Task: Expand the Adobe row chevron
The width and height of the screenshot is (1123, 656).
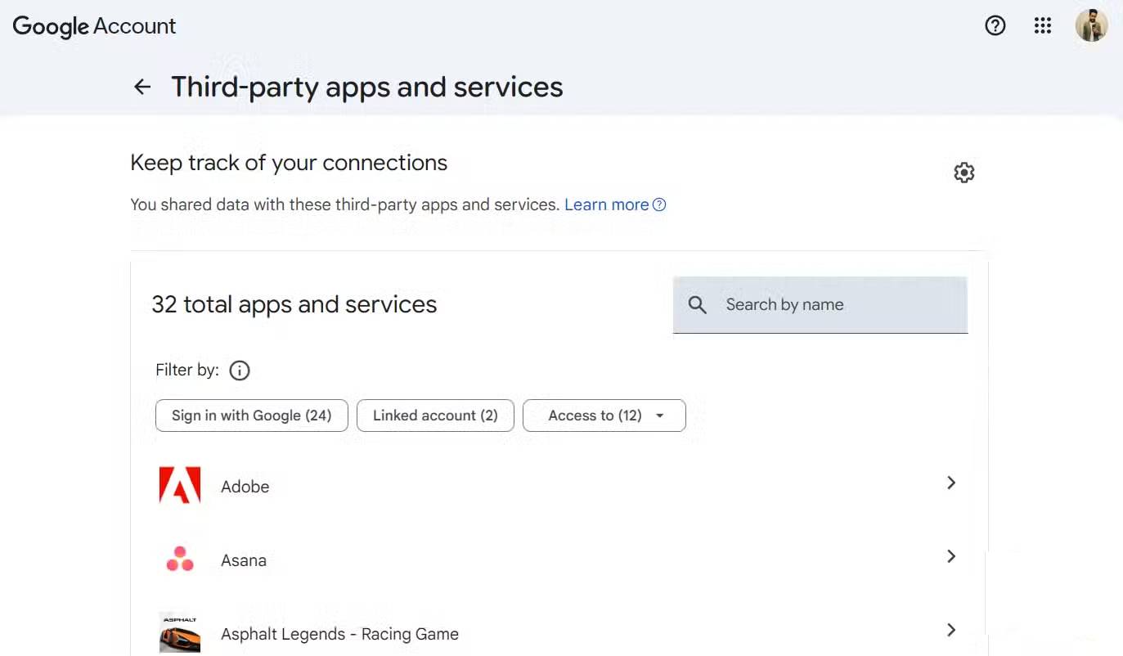Action: [x=950, y=483]
